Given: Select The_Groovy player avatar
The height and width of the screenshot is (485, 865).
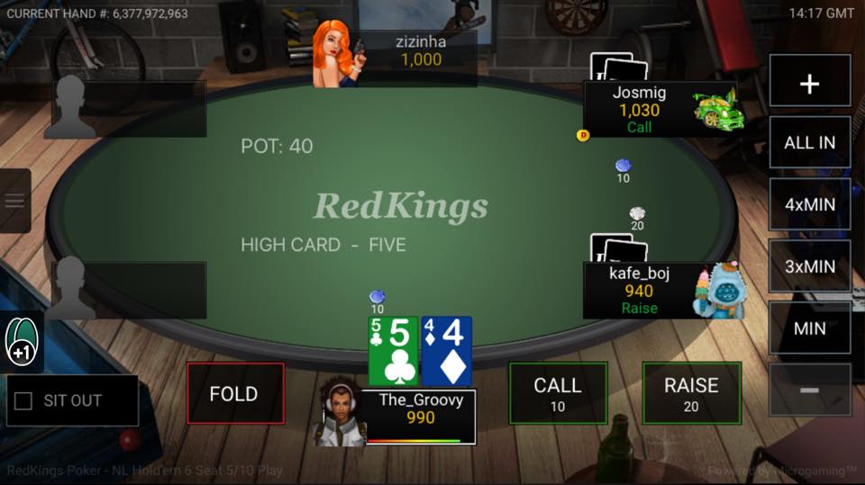Looking at the screenshot, I should (x=340, y=412).
